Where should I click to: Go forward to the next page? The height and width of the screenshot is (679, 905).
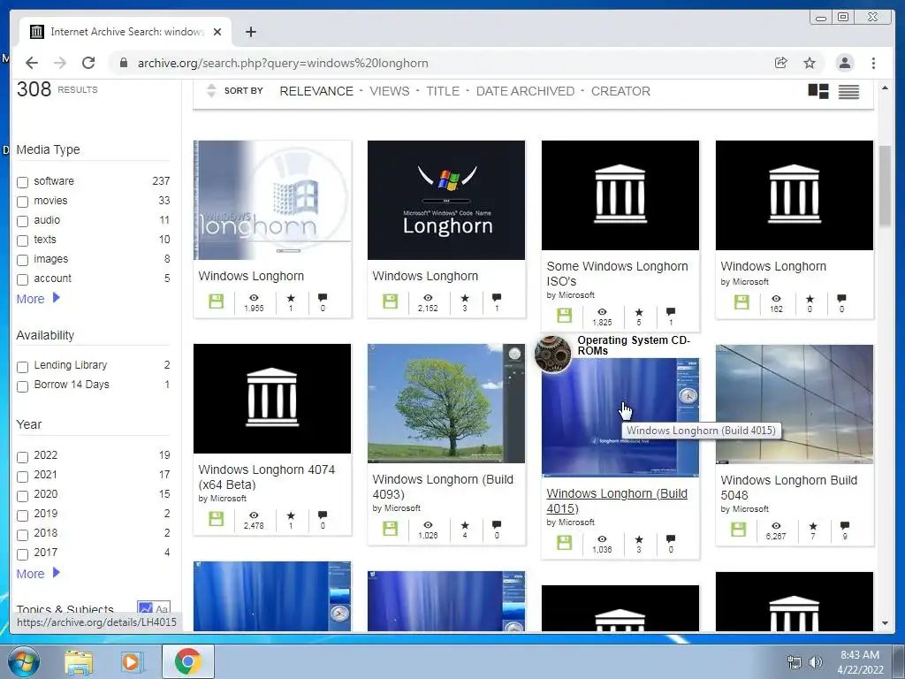[x=60, y=63]
